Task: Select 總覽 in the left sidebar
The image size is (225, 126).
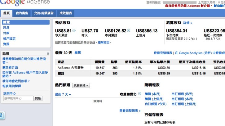Action: coord(26,22)
